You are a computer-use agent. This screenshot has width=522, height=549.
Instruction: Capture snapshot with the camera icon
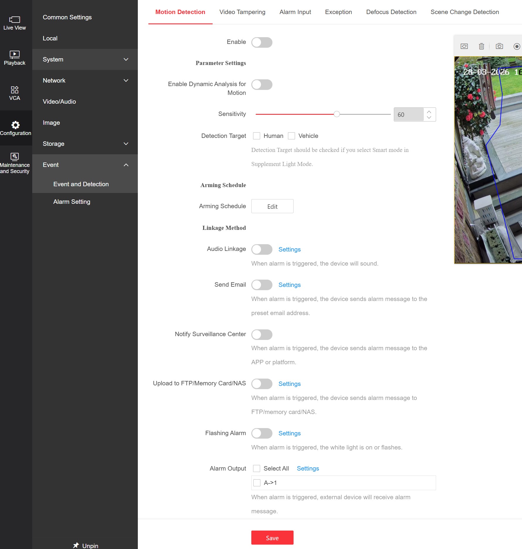pos(499,46)
